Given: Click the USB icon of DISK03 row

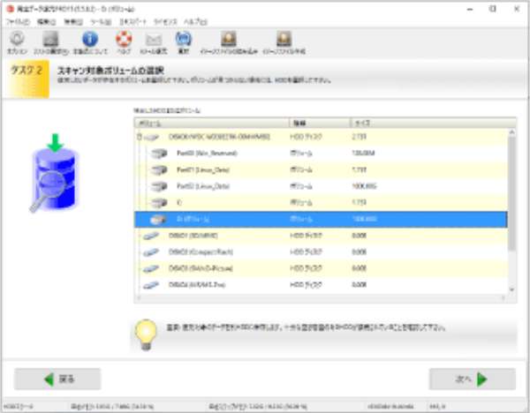Looking at the screenshot, I should [151, 268].
